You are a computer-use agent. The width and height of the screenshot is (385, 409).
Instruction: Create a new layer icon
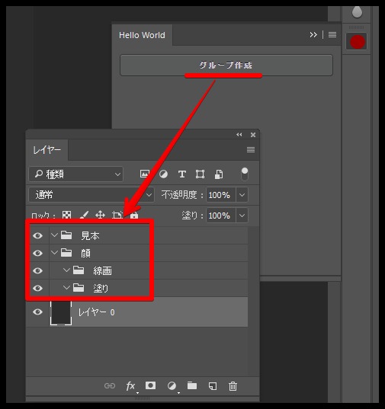coord(213,386)
